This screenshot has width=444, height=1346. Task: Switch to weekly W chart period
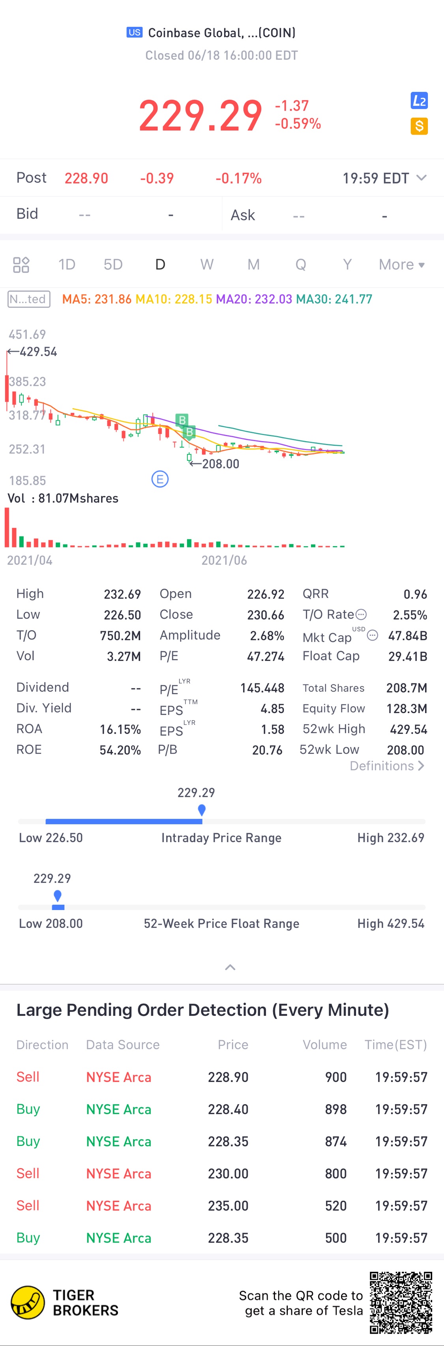pos(207,264)
